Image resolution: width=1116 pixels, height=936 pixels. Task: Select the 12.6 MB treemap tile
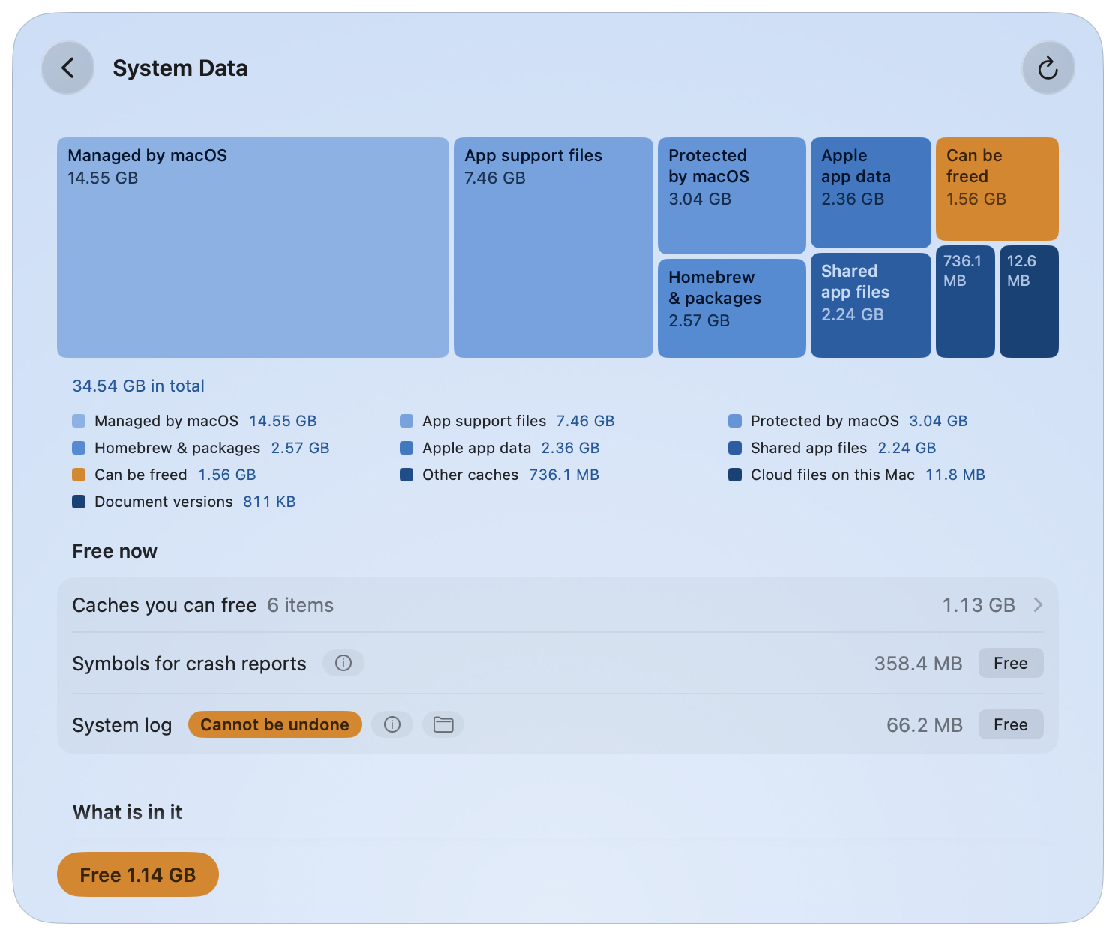tap(1029, 301)
